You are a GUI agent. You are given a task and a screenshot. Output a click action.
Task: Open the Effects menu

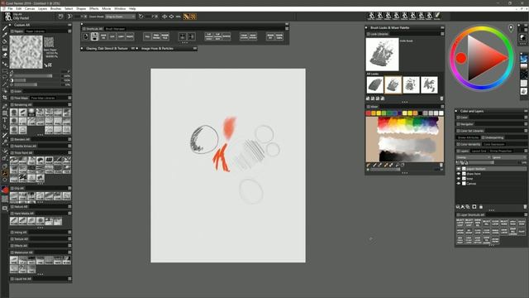(x=93, y=9)
